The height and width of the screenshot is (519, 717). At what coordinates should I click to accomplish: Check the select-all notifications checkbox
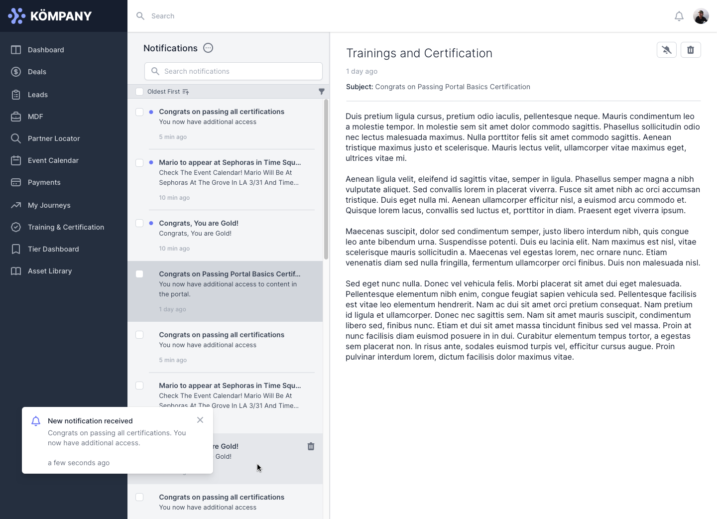(140, 92)
